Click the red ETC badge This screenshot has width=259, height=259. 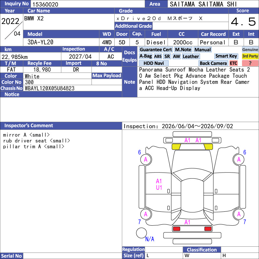click(233, 63)
